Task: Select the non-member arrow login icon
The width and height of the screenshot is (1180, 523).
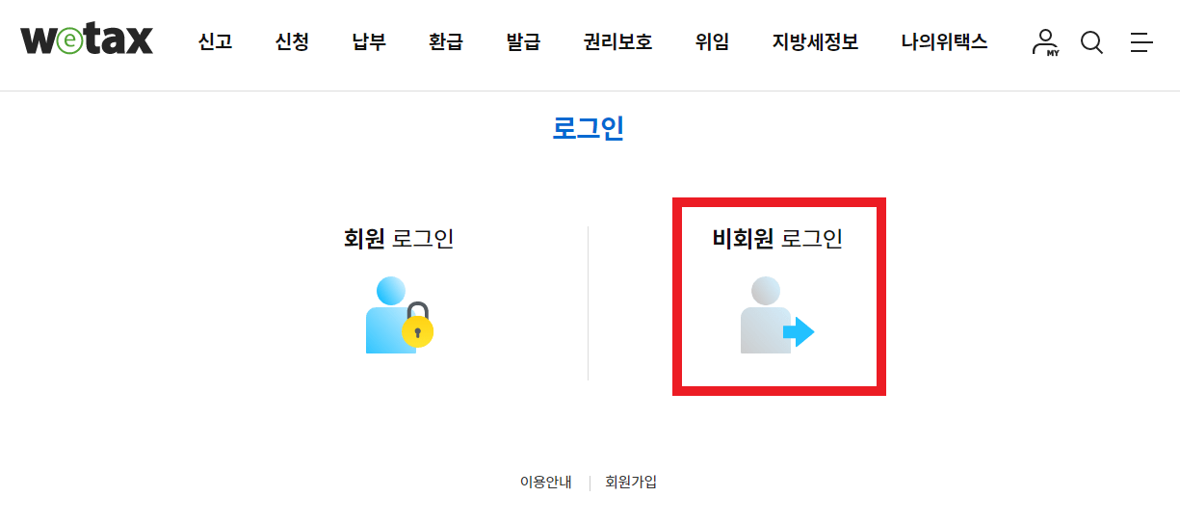Action: pyautogui.click(x=777, y=315)
